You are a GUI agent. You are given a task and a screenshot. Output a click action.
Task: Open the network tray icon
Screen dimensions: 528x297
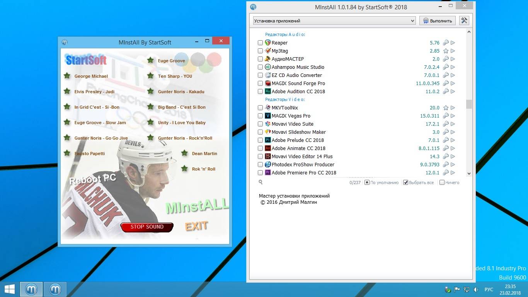click(x=467, y=290)
